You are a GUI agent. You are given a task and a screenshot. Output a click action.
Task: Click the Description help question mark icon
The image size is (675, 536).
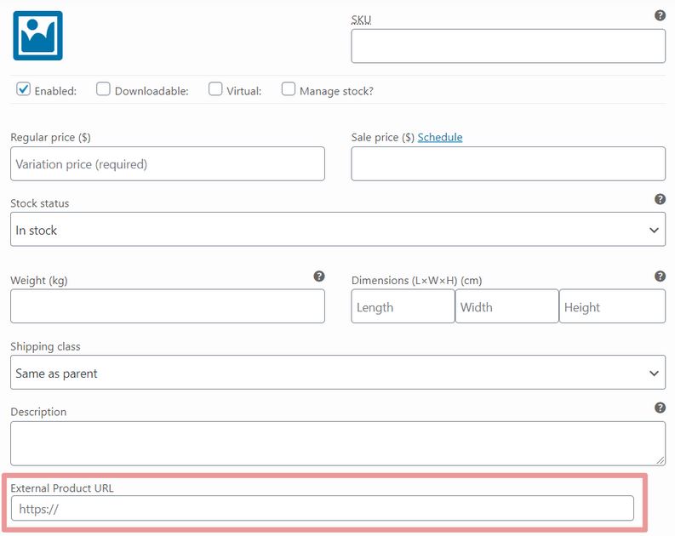[660, 408]
